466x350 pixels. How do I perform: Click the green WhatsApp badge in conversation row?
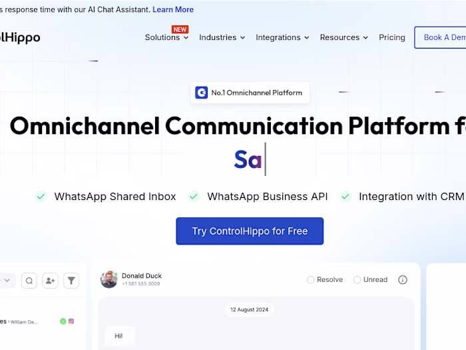pos(63,321)
